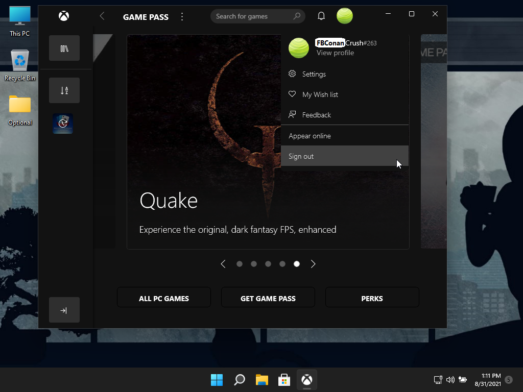Viewport: 523px width, 392px height.
Task: Select the fifth carousel dot
Action: tap(297, 264)
